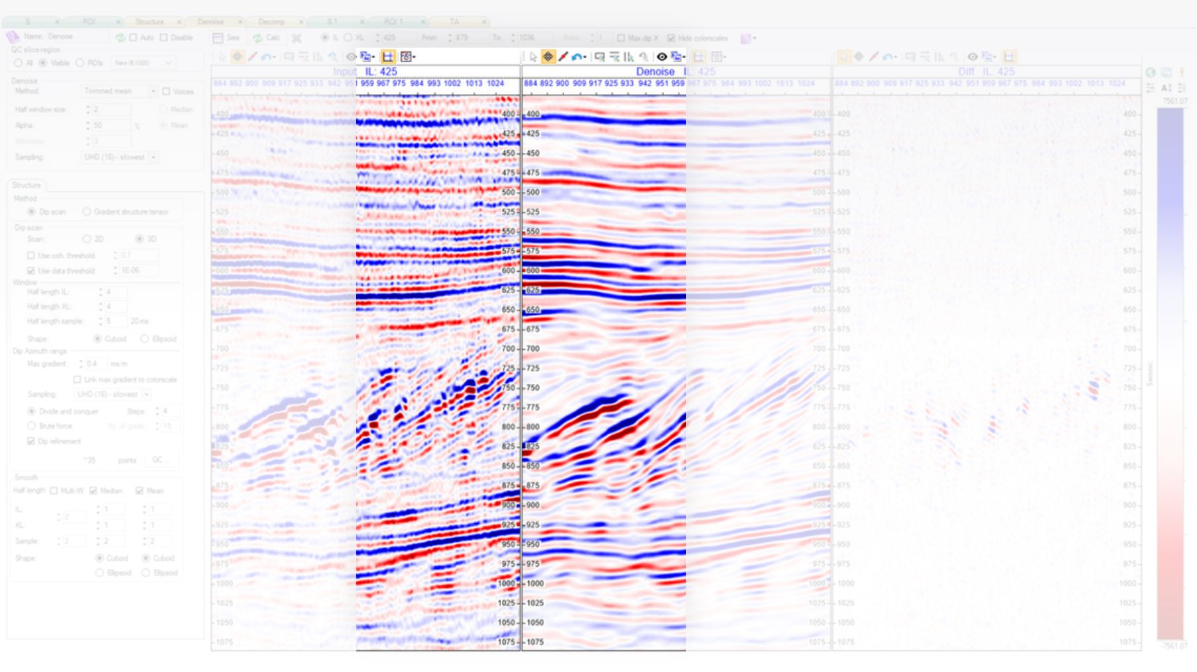Select Brute force radio option
Screen dimensions: 1197x672
tap(31, 426)
